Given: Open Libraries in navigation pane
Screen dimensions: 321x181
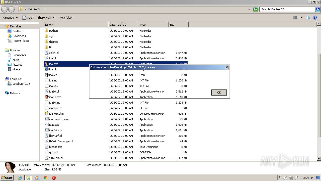Looking at the screenshot, I should [15, 50].
